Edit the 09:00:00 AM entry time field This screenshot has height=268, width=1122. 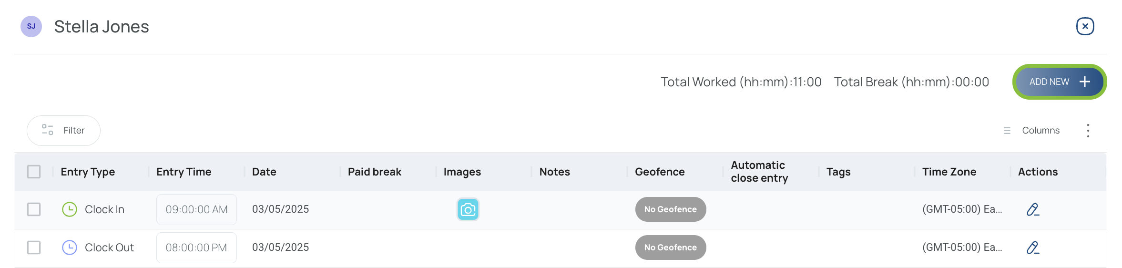196,209
